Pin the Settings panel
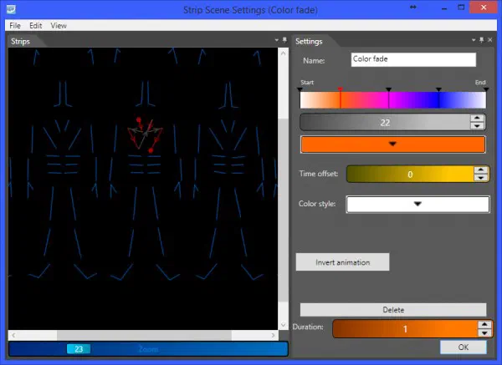 pyautogui.click(x=482, y=40)
